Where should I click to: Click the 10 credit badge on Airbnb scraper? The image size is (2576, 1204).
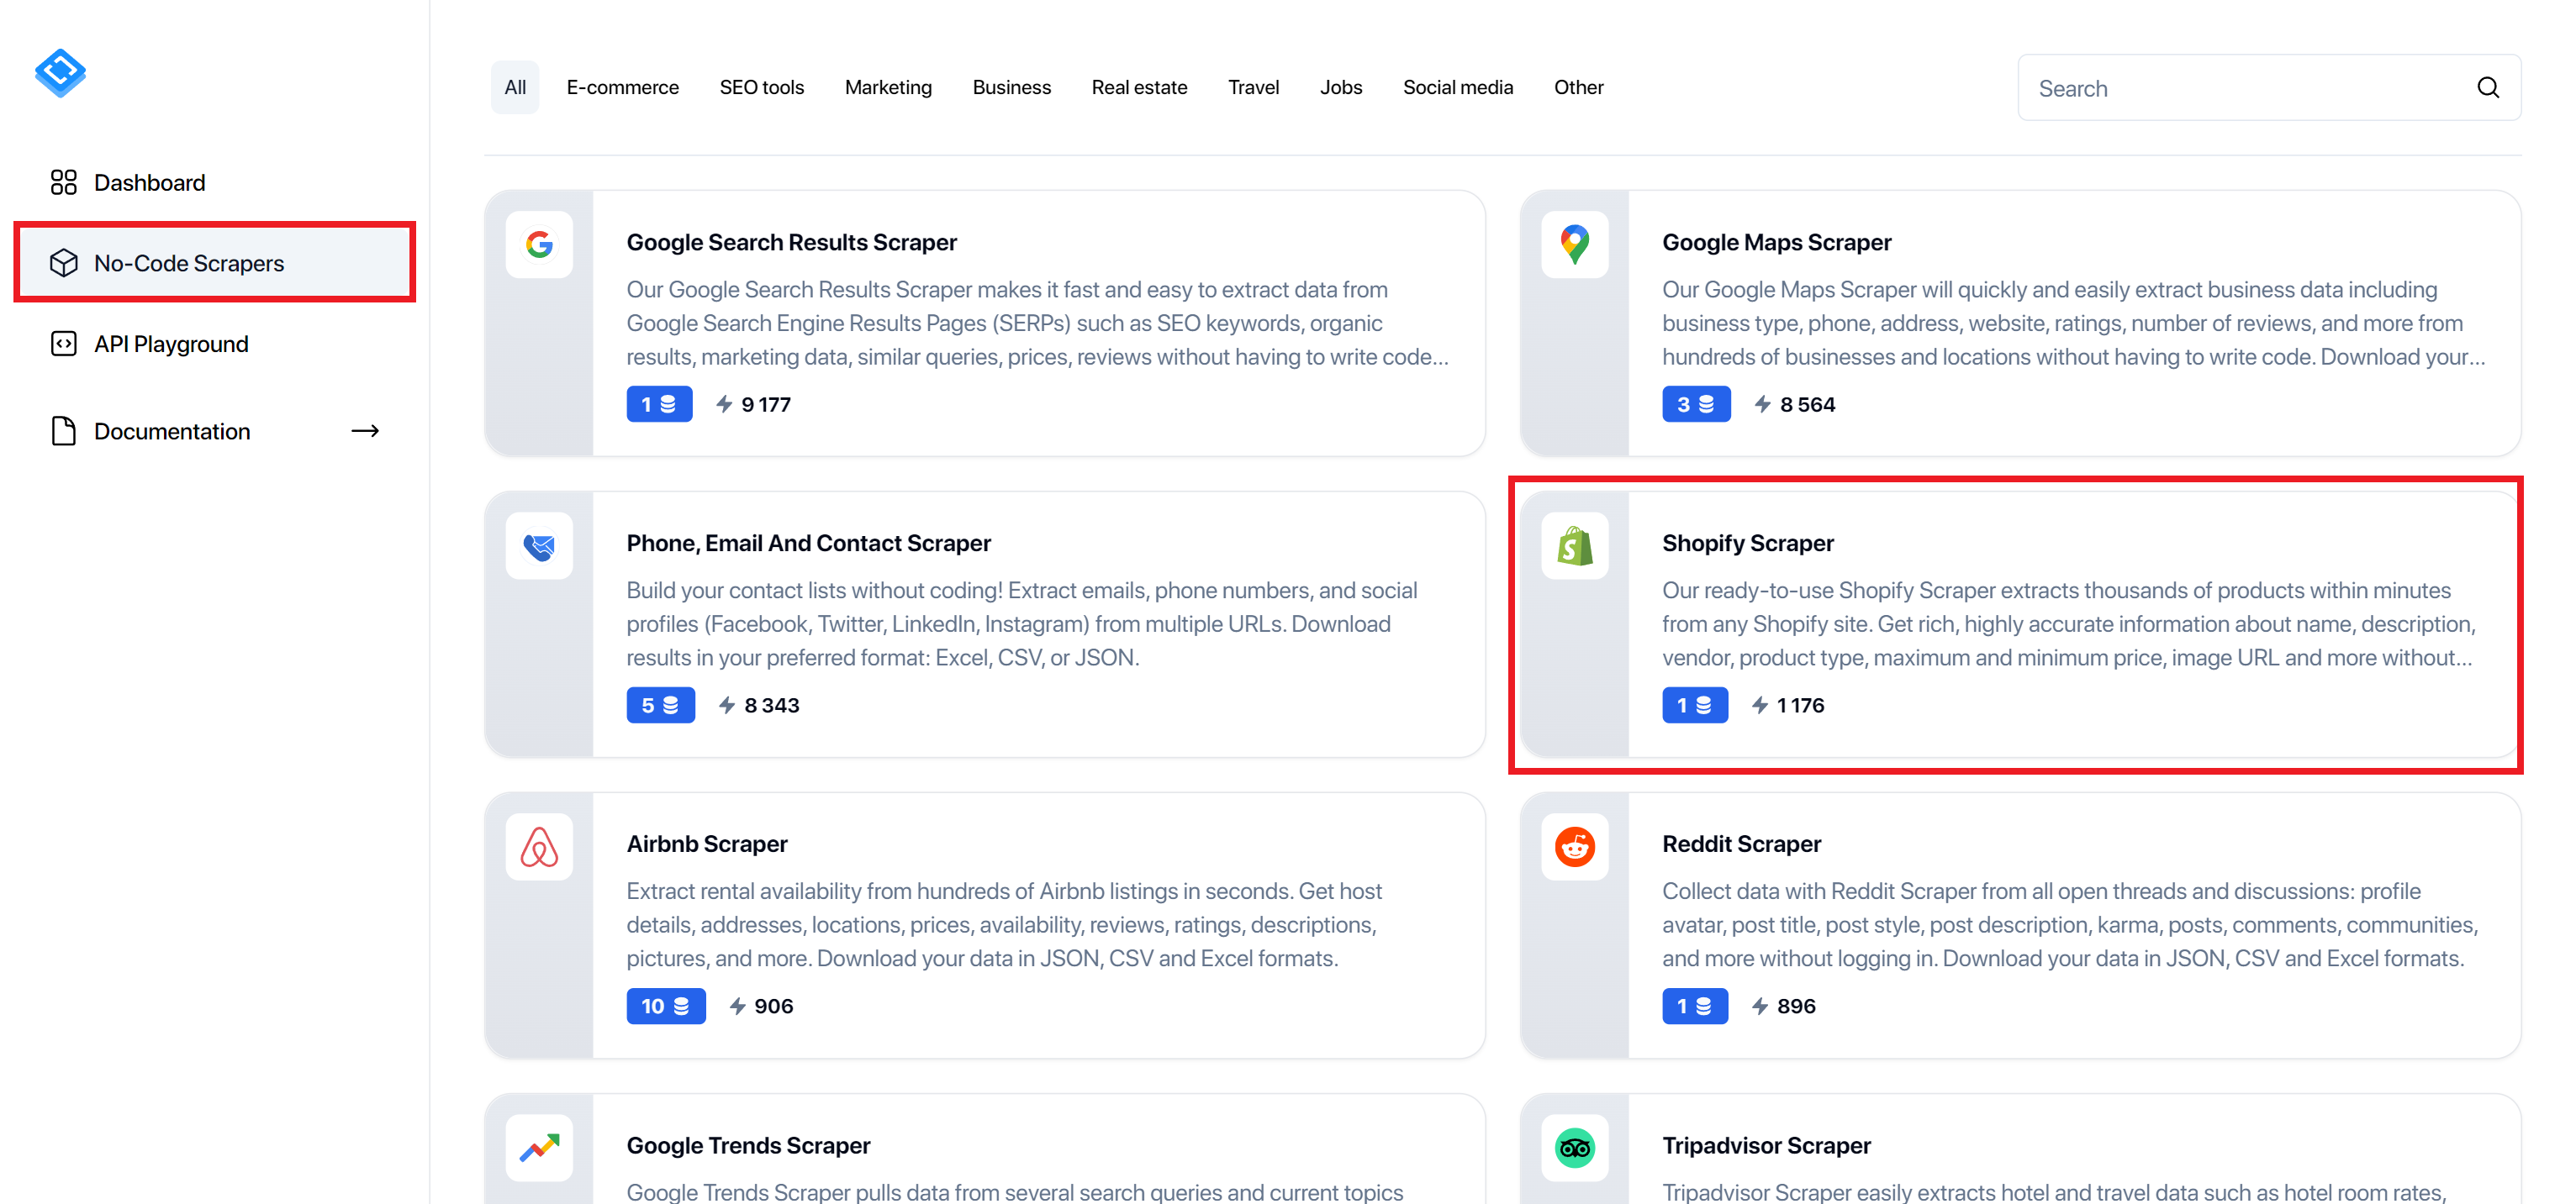point(667,1005)
